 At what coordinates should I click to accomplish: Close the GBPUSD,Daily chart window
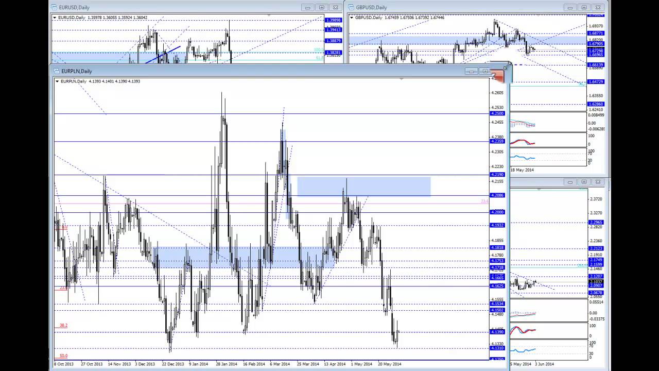coord(598,7)
